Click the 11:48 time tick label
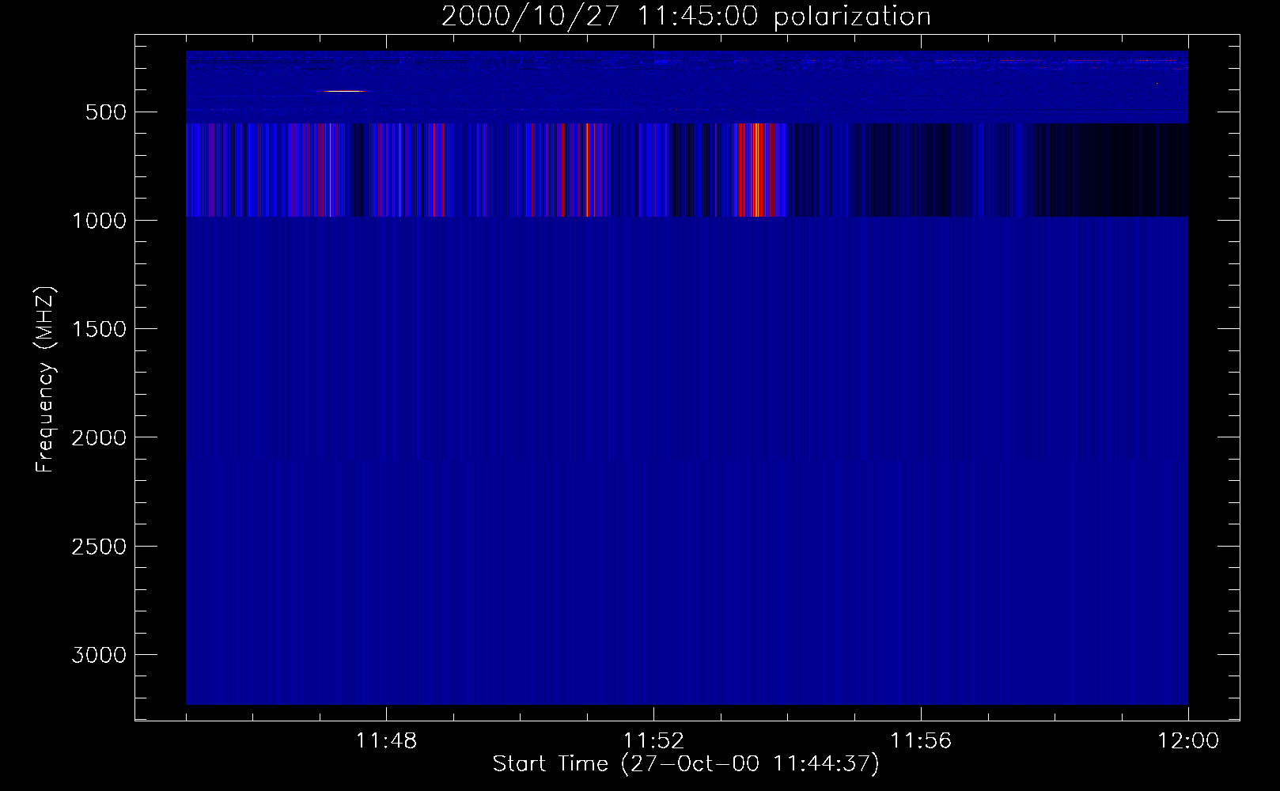The height and width of the screenshot is (791, 1280). tap(386, 741)
